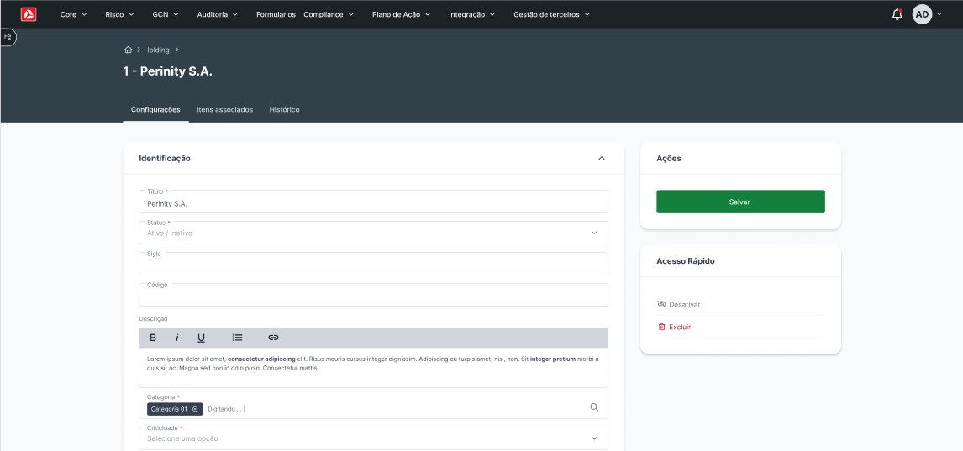Viewport: 963px width, 451px height.
Task: Click the Desativar eye-slash icon
Action: click(661, 304)
